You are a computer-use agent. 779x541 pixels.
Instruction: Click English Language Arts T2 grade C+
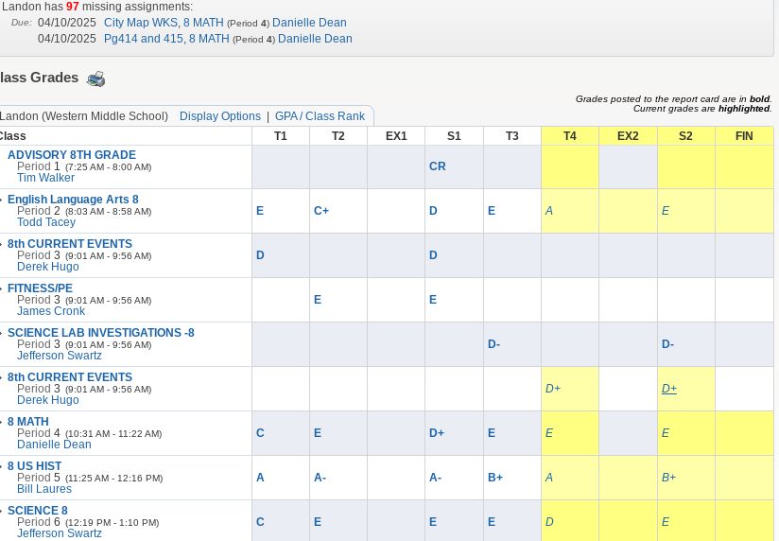coord(321,211)
